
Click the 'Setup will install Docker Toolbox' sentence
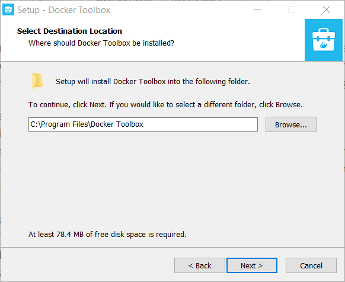pos(153,82)
